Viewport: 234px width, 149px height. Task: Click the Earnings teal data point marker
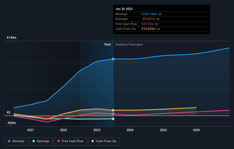[x=113, y=119]
